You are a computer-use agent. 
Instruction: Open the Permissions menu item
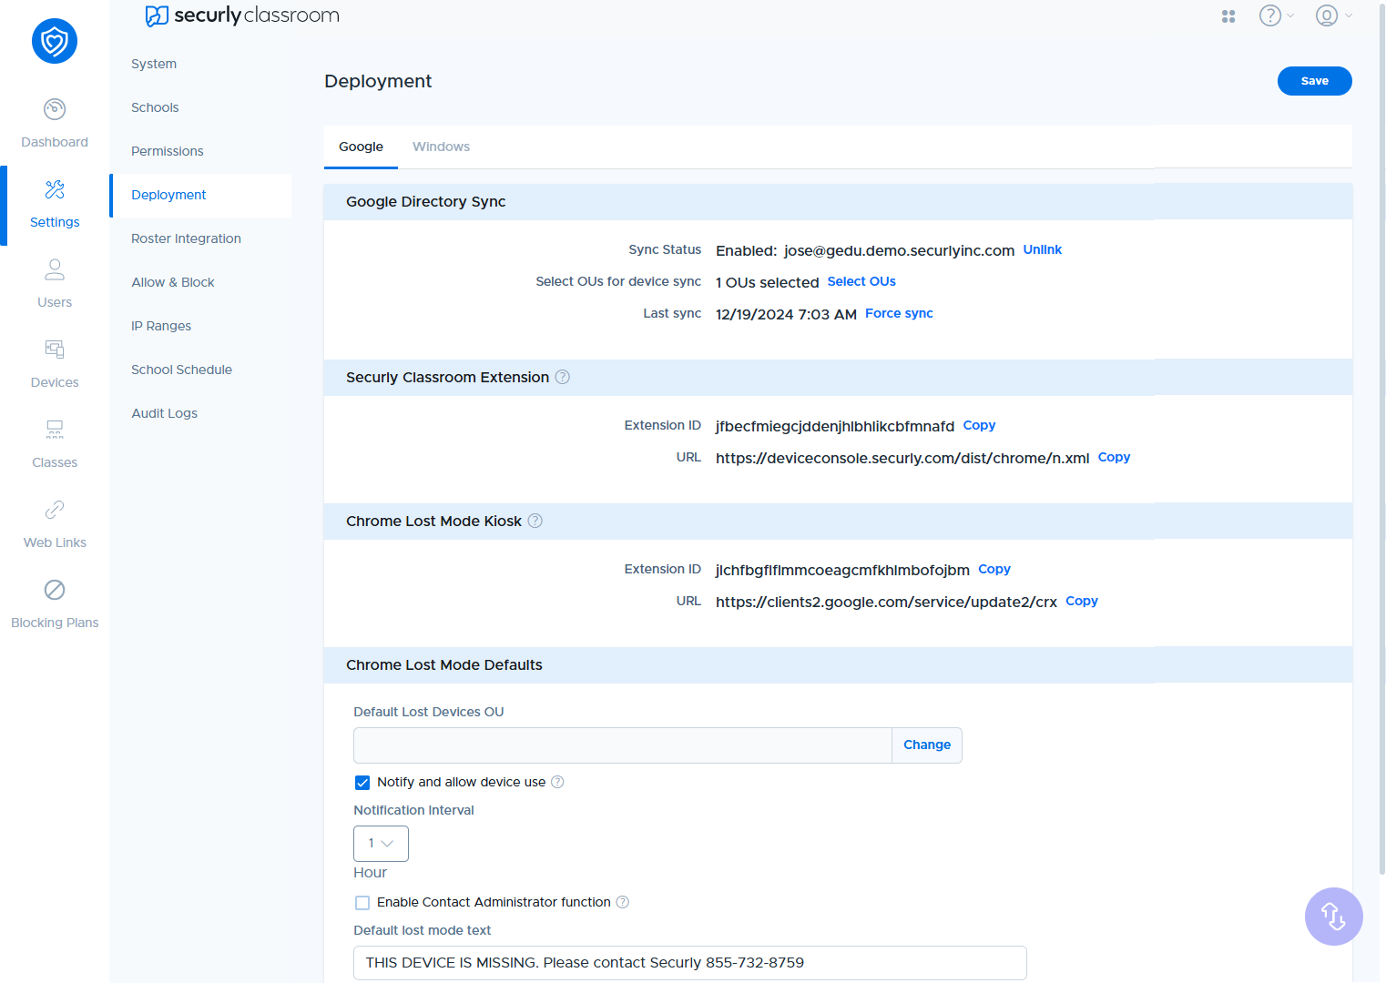(x=168, y=151)
